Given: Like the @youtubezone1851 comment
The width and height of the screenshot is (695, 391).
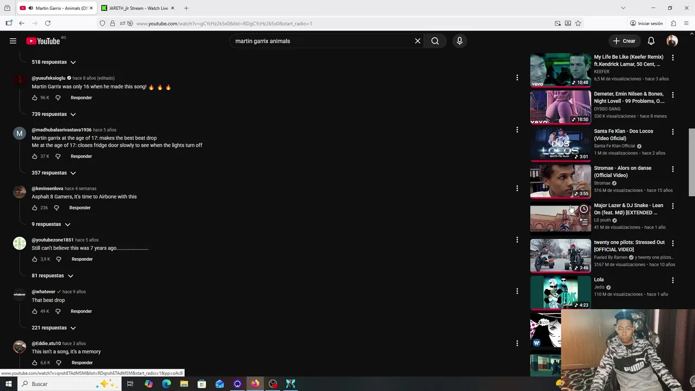Looking at the screenshot, I should [x=35, y=259].
